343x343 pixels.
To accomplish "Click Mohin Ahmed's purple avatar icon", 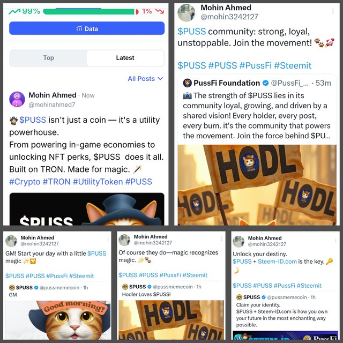I will (17, 99).
